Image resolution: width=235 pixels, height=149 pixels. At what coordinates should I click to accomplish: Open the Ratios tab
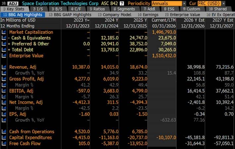click(97, 9)
